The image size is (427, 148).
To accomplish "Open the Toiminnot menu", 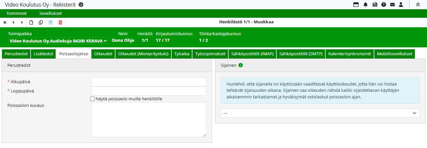I will point(16,13).
